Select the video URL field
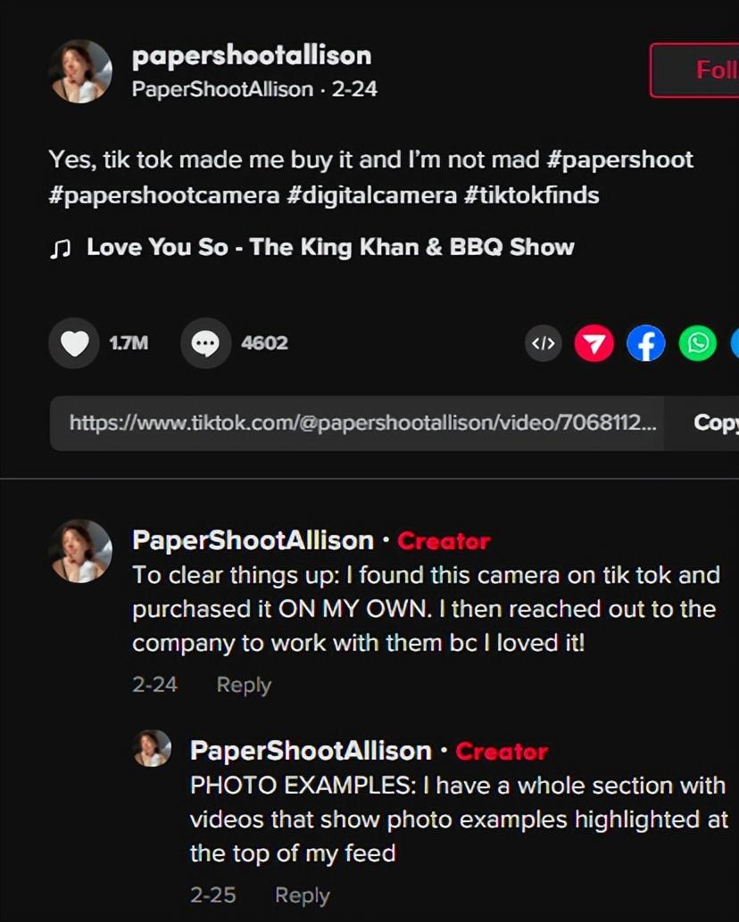 coord(356,423)
